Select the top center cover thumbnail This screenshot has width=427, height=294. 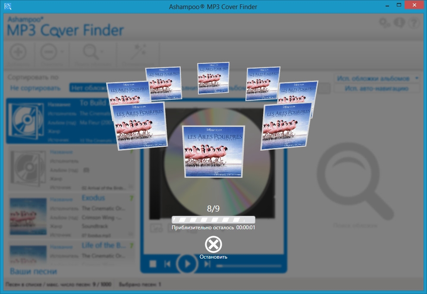click(213, 78)
